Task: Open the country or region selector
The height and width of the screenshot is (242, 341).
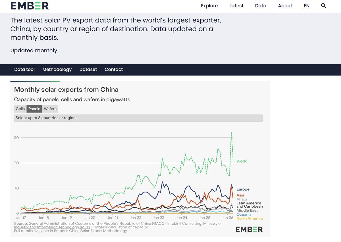Action: pyautogui.click(x=138, y=118)
